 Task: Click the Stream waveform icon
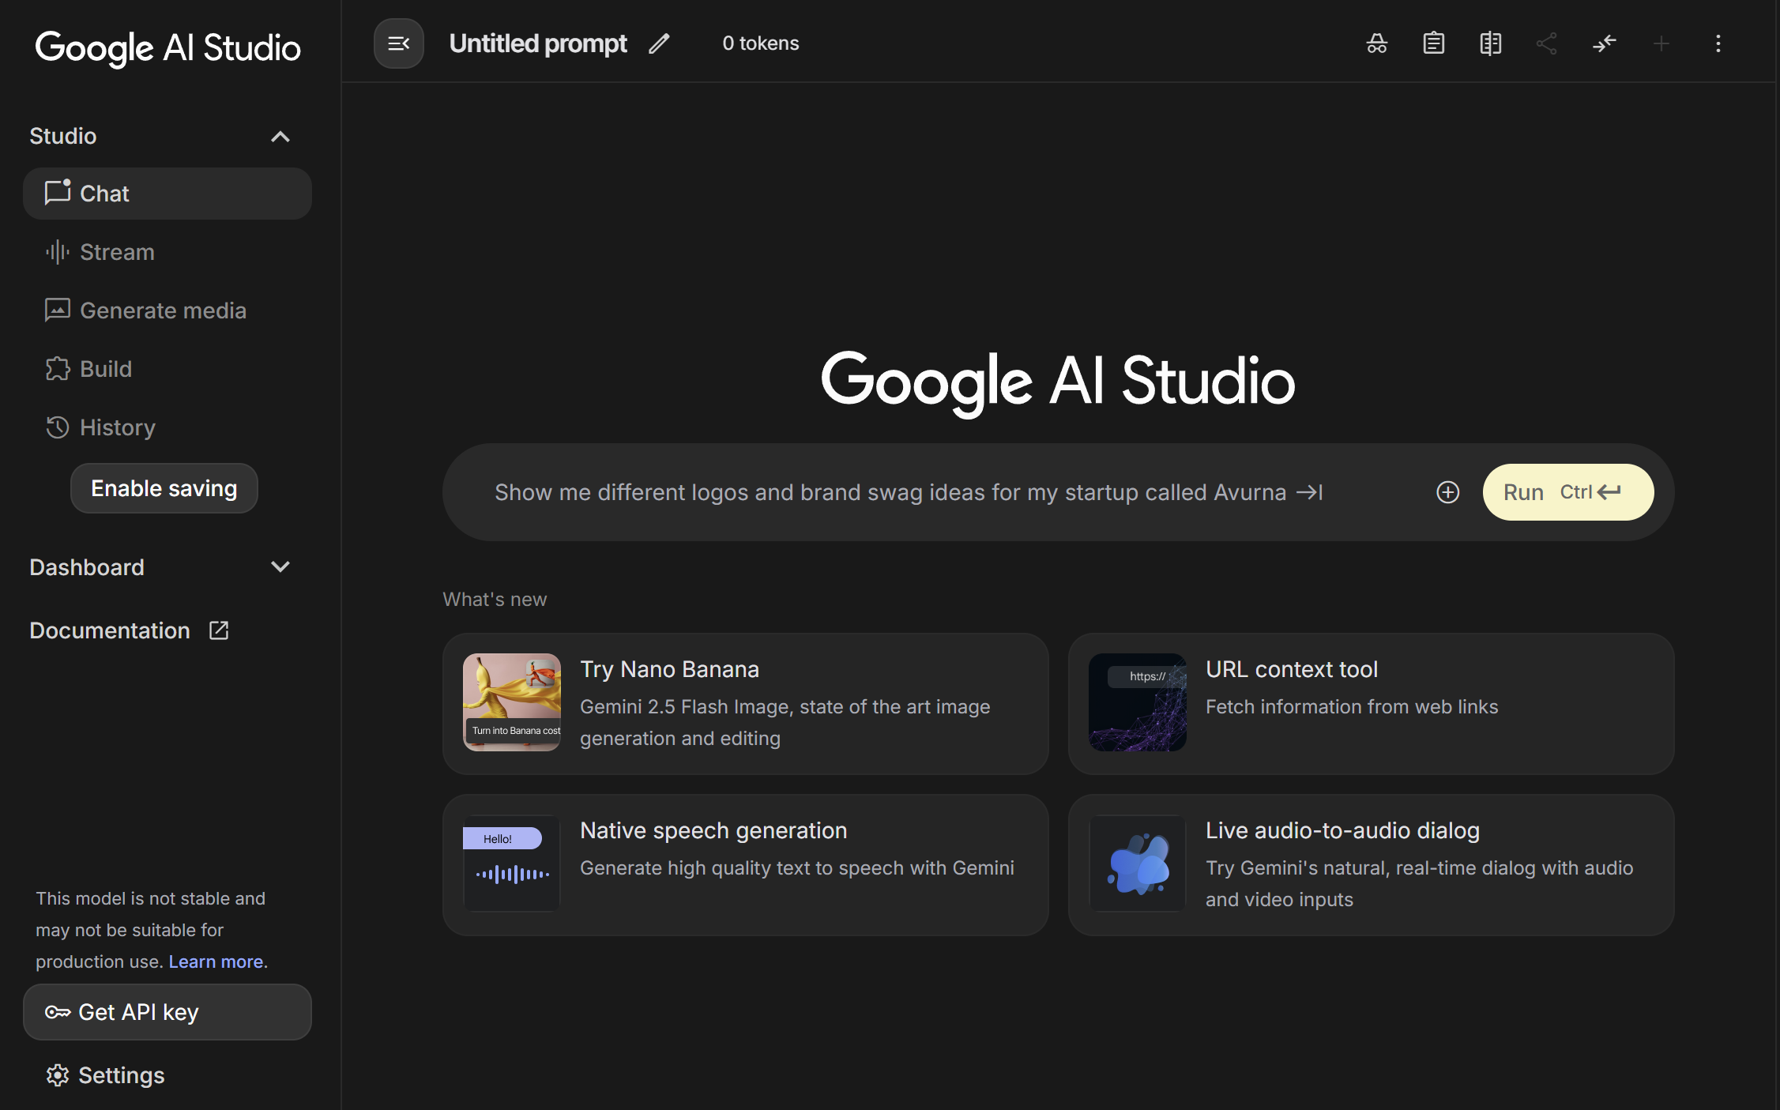[x=58, y=252]
